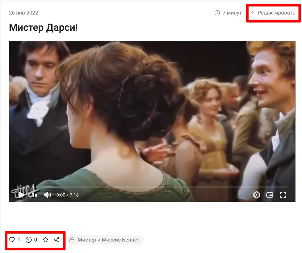Click the like count number 1
This screenshot has height=253, width=302.
click(x=19, y=240)
